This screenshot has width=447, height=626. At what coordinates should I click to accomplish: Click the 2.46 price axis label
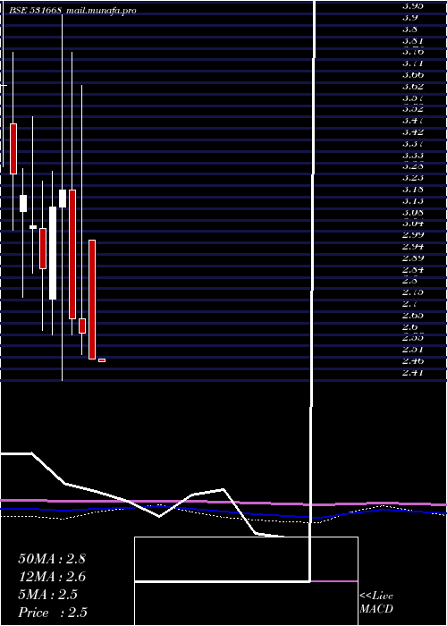coord(412,361)
